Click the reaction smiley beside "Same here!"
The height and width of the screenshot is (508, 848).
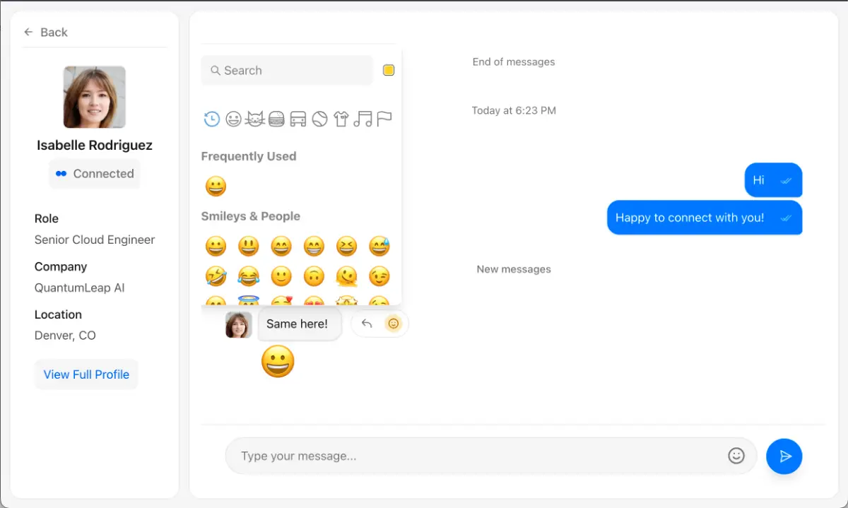(394, 324)
